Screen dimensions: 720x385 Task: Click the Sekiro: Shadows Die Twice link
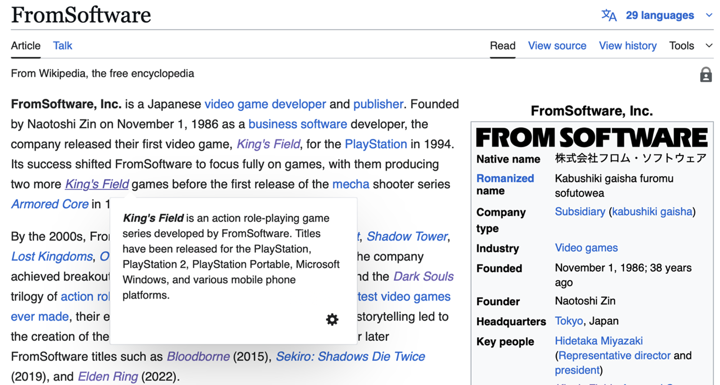point(350,356)
